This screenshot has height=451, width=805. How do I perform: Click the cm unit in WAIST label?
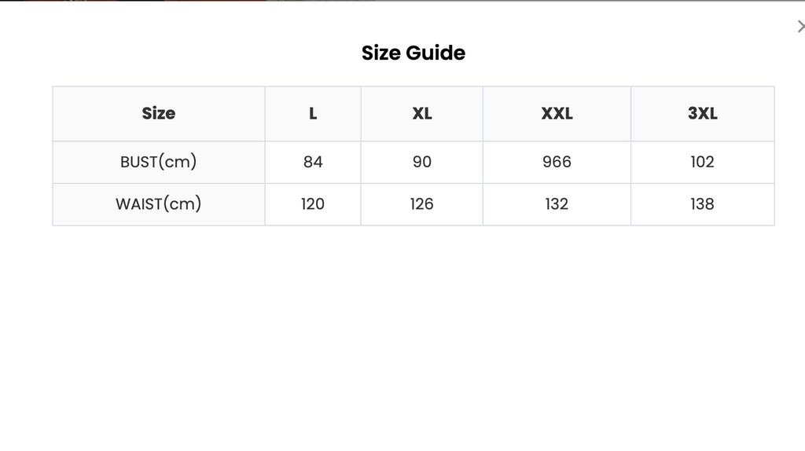182,205
